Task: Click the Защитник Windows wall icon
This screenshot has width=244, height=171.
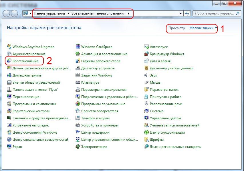Action: tap(78, 75)
